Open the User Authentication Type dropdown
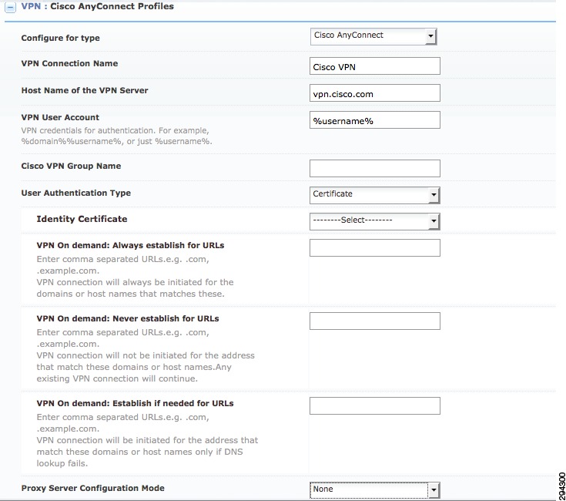The image size is (566, 501). (375, 195)
